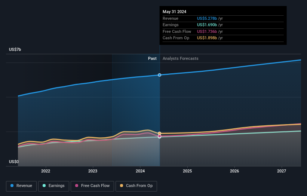This screenshot has width=307, height=196.
Task: Toggle the Free Cash Flow legend series
Action: click(92, 186)
